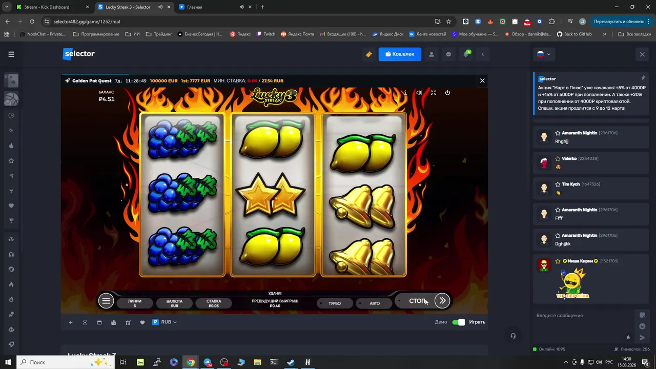Open game statistics chart icon
Screen dimensions: 656x369
pos(128,322)
